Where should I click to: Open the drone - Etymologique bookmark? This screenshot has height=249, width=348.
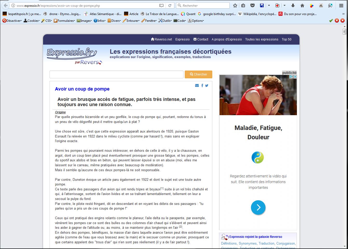(62, 14)
